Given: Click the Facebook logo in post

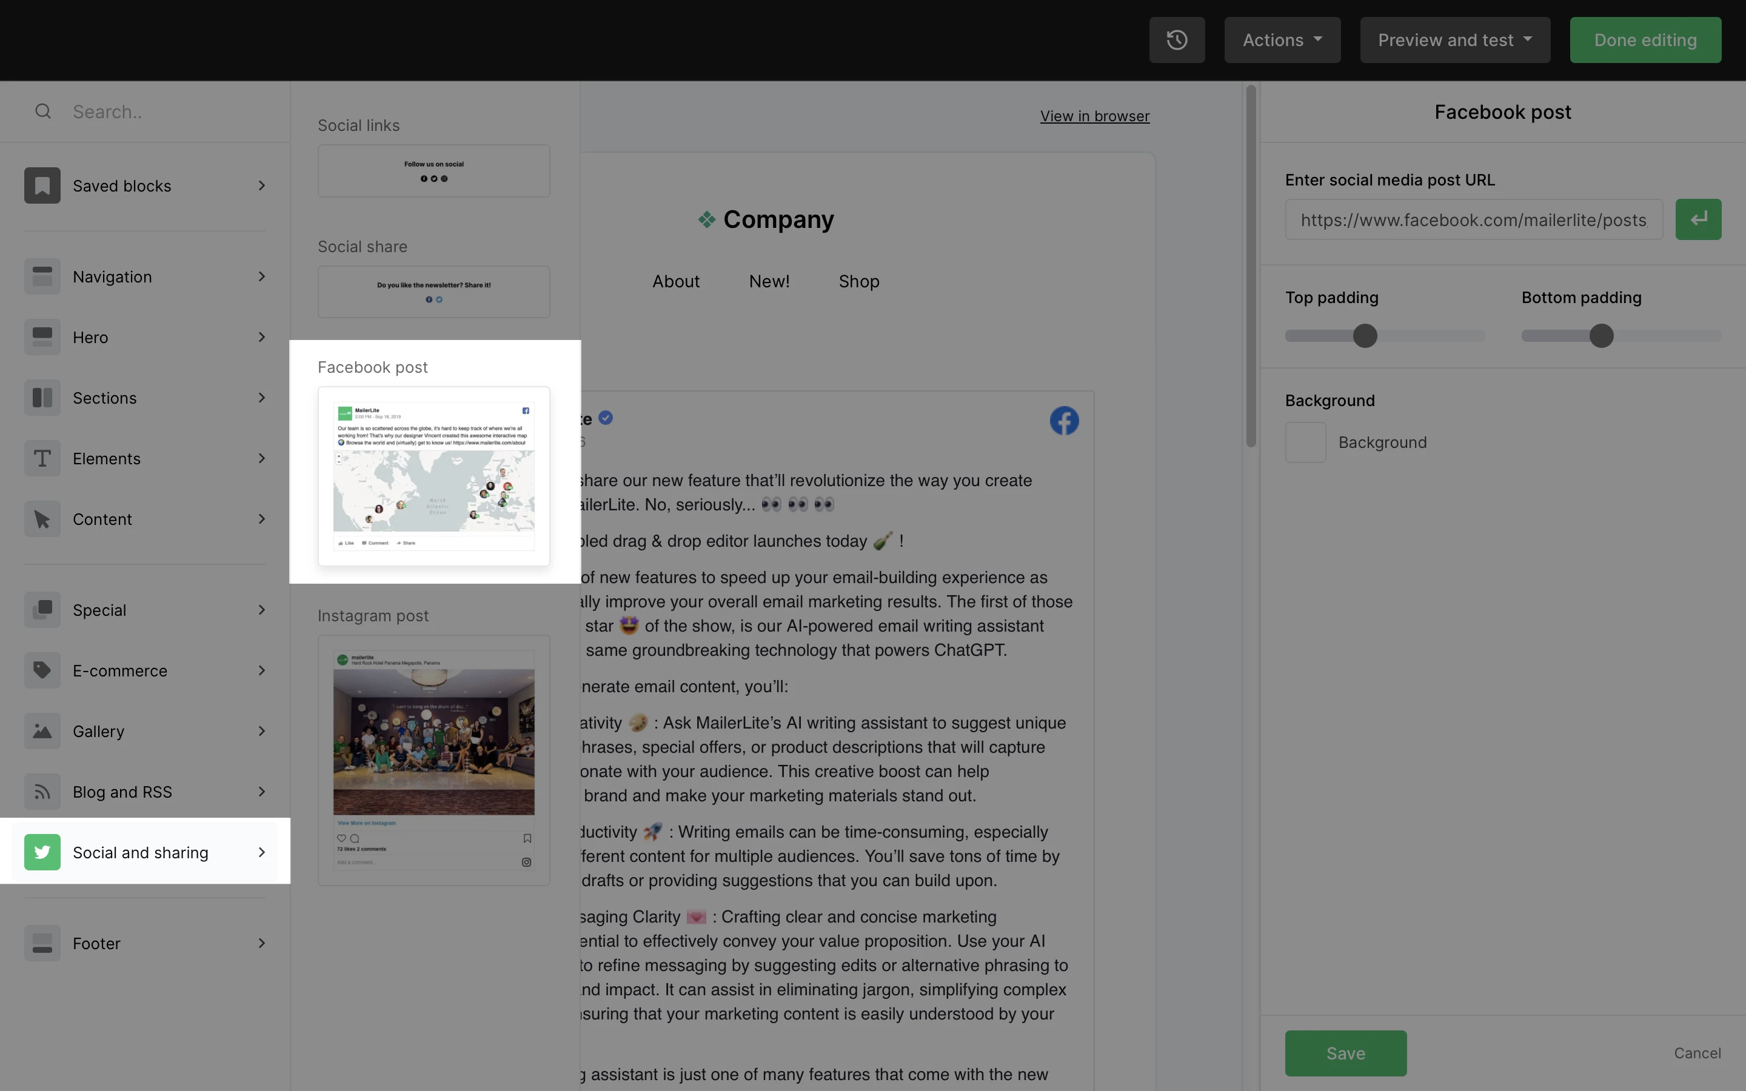Looking at the screenshot, I should tap(1064, 421).
